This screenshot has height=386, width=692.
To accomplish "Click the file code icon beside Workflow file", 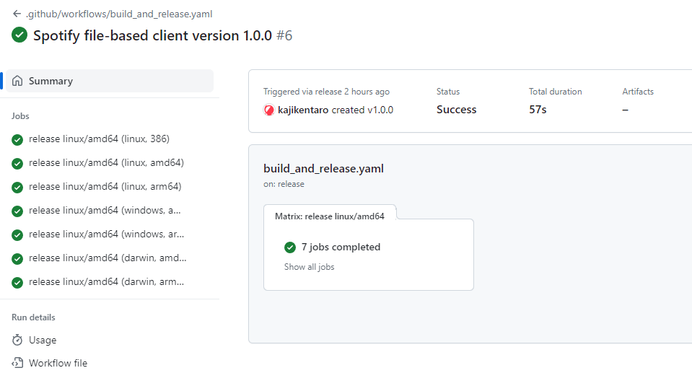I will [x=17, y=363].
